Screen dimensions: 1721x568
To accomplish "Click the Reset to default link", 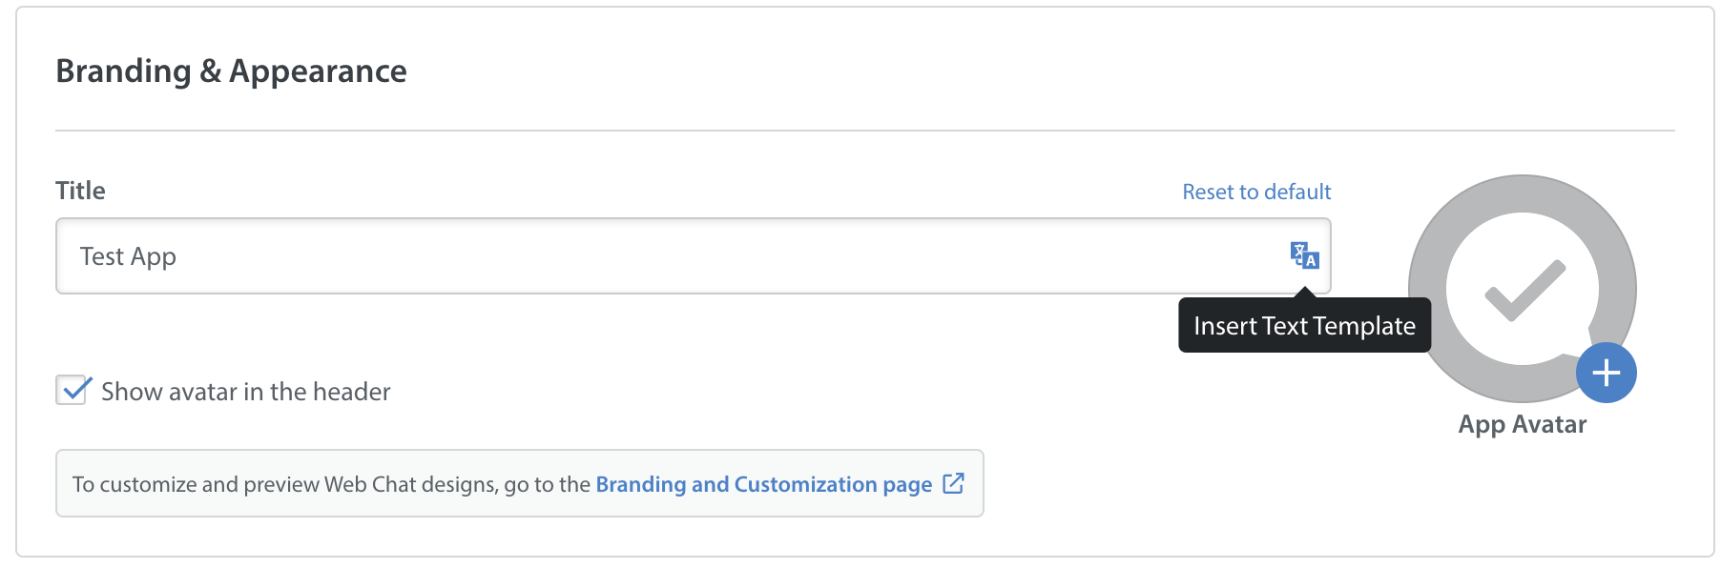I will [1256, 192].
